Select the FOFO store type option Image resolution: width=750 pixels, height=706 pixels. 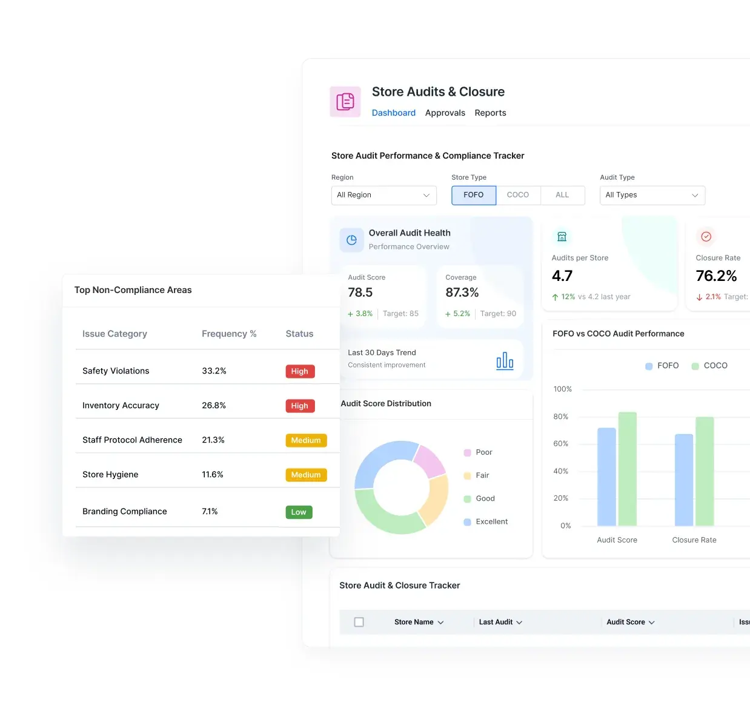pyautogui.click(x=474, y=195)
